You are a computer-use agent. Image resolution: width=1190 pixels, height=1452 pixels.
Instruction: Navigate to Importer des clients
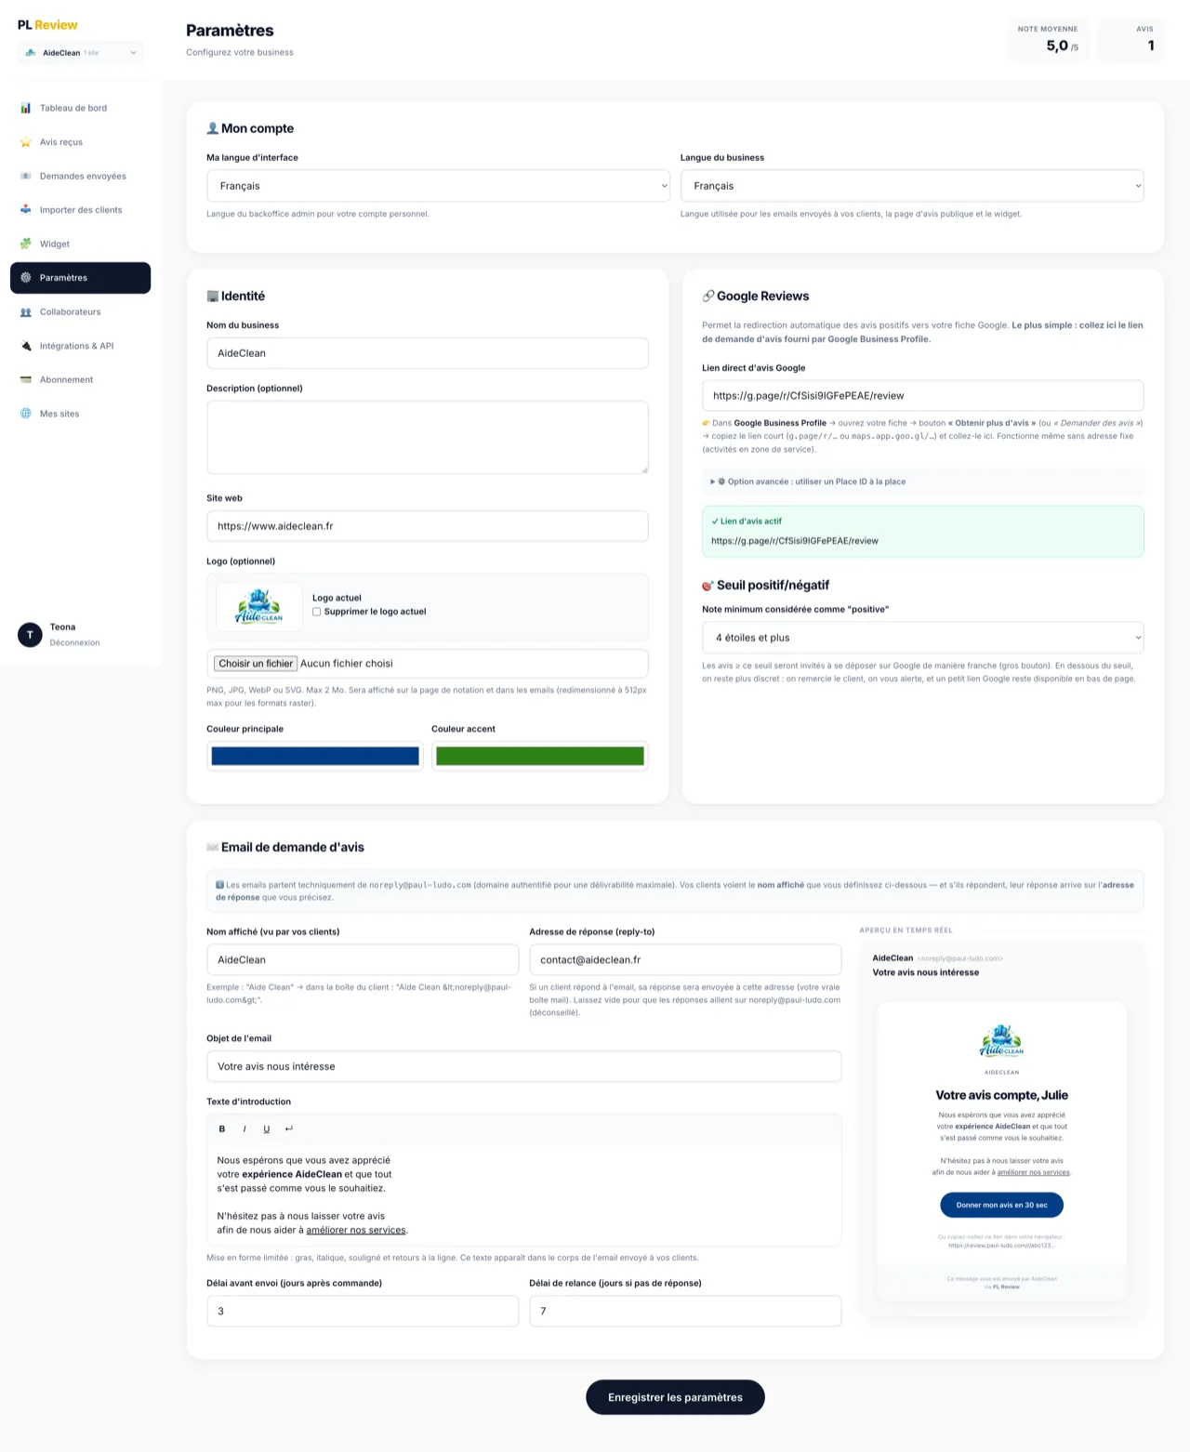pyautogui.click(x=80, y=210)
